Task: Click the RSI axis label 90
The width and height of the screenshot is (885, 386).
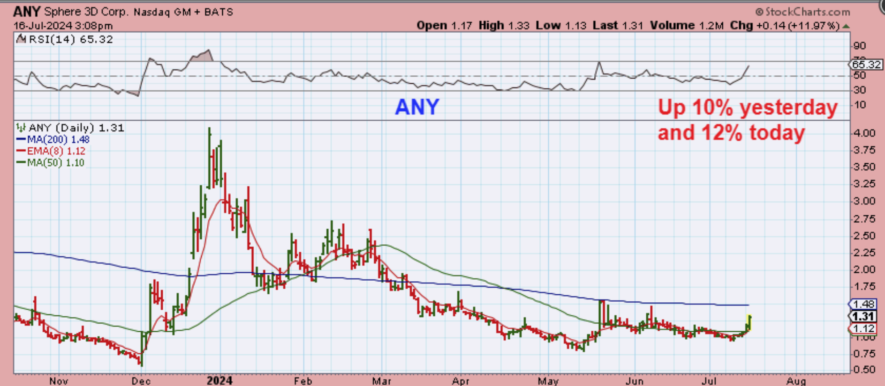Action: [860, 46]
